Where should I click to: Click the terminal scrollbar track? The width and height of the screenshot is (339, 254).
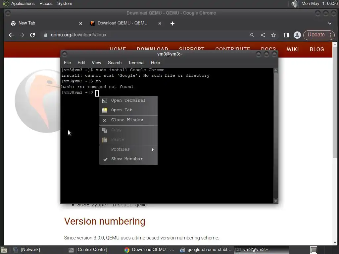coord(276,135)
